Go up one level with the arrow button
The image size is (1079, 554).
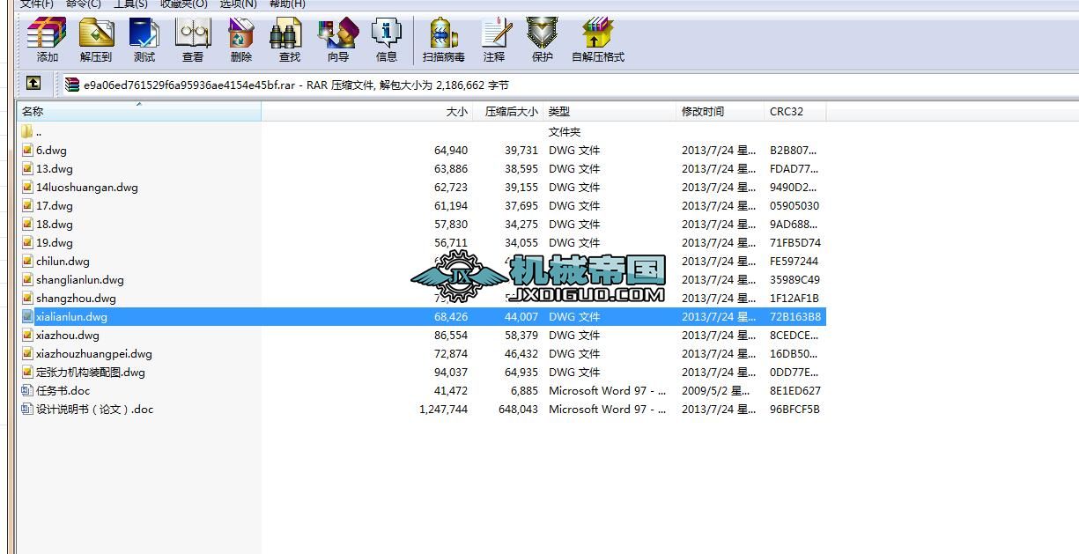(33, 84)
